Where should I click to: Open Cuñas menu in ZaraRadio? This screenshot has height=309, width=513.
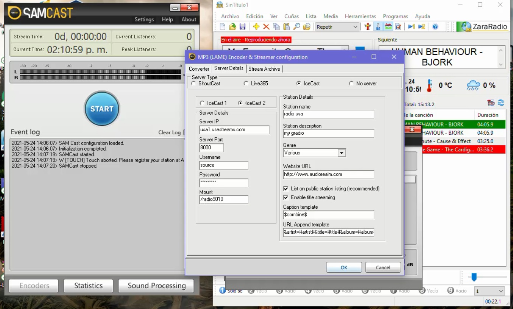[x=292, y=16]
